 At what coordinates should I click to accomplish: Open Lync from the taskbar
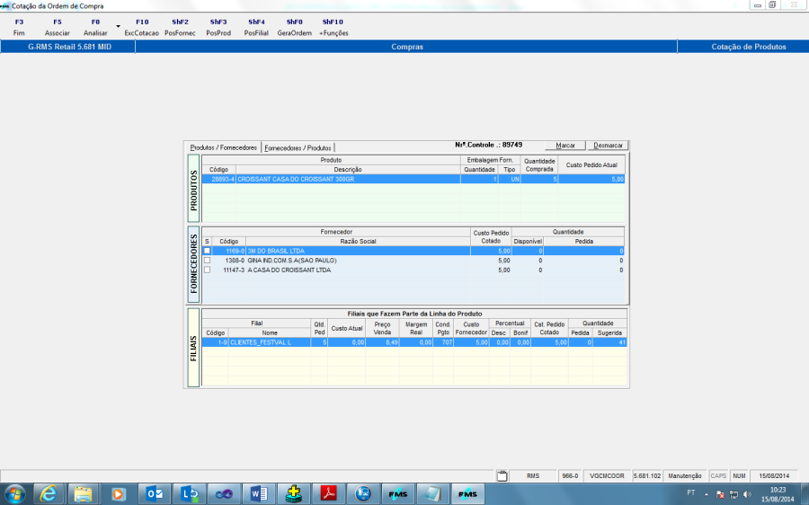click(189, 494)
